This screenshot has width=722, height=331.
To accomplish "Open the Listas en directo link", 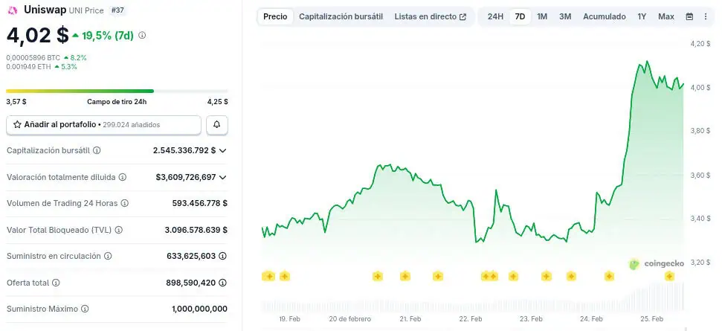I will (430, 16).
